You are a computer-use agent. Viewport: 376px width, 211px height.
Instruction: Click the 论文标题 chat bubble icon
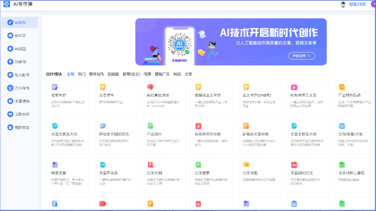[x=246, y=165]
